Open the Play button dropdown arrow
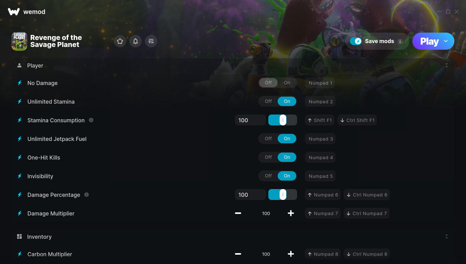Image resolution: width=466 pixels, height=264 pixels. point(446,41)
